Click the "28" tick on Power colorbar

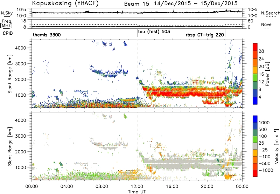[261, 51]
